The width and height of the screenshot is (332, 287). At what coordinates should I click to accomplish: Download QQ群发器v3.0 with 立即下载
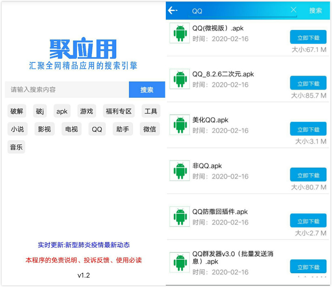pyautogui.click(x=308, y=266)
